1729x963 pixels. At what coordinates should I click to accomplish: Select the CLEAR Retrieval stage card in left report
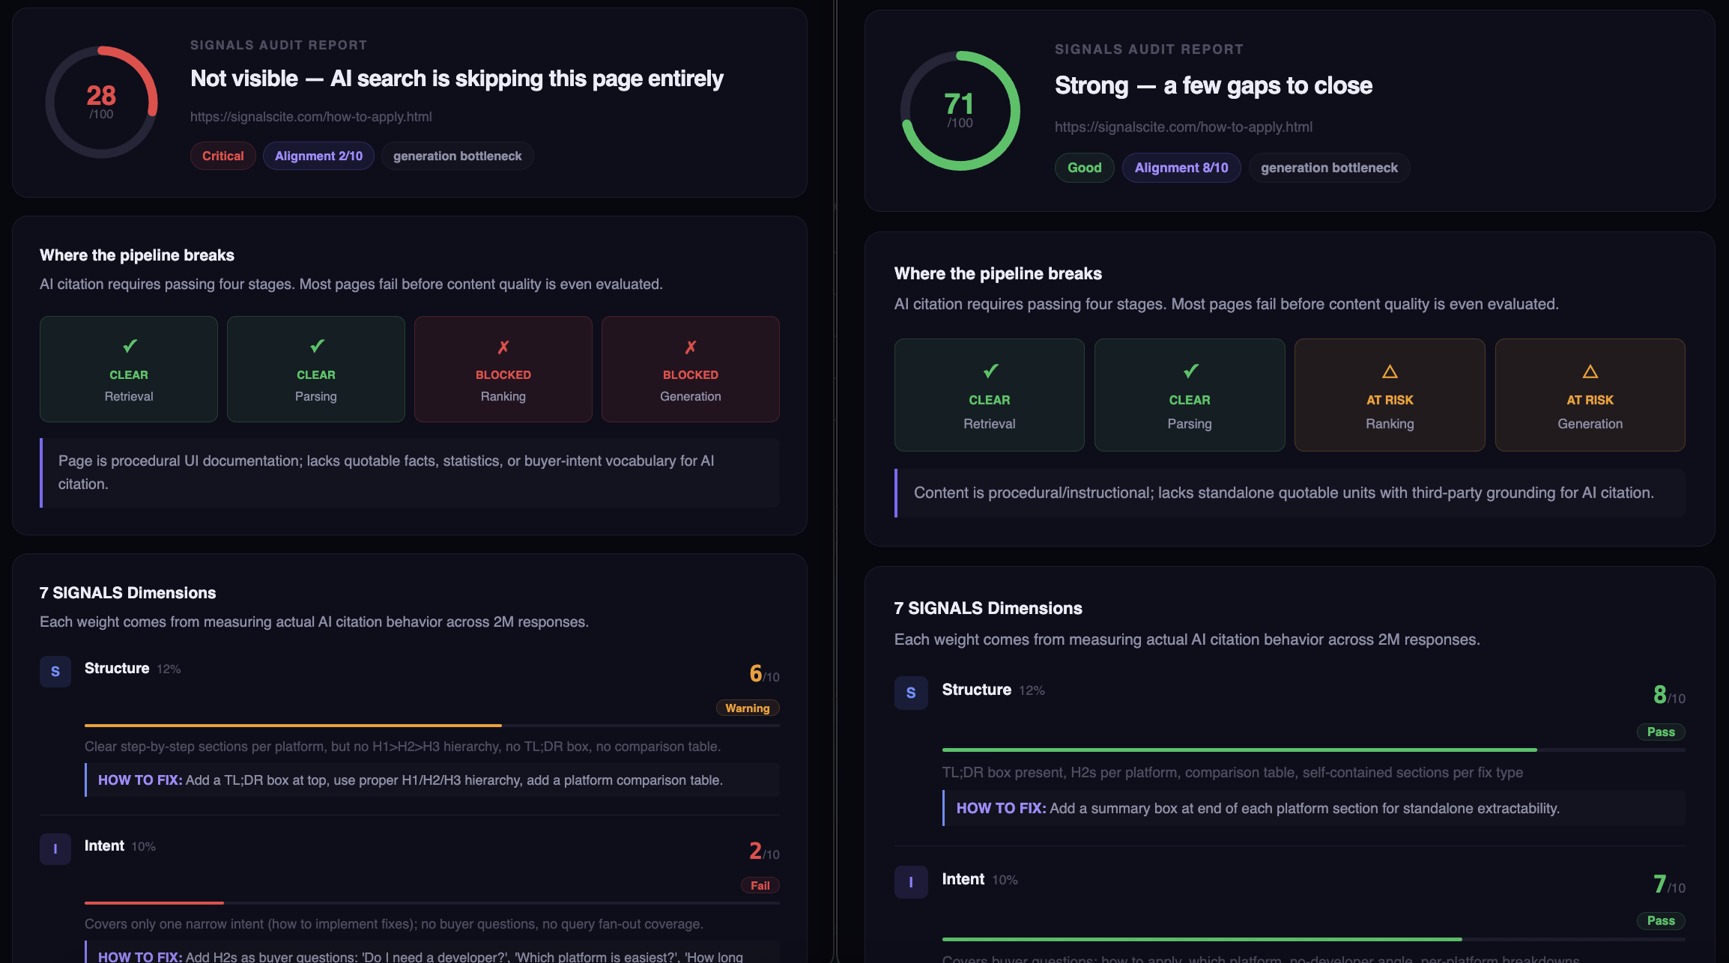coord(129,369)
